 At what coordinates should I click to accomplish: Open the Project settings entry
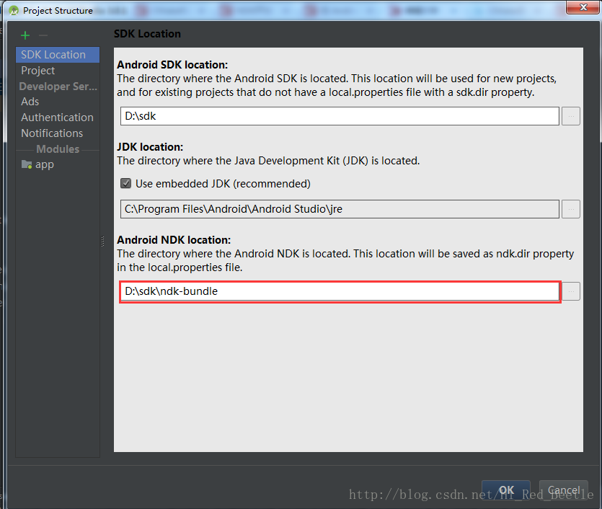click(x=37, y=71)
